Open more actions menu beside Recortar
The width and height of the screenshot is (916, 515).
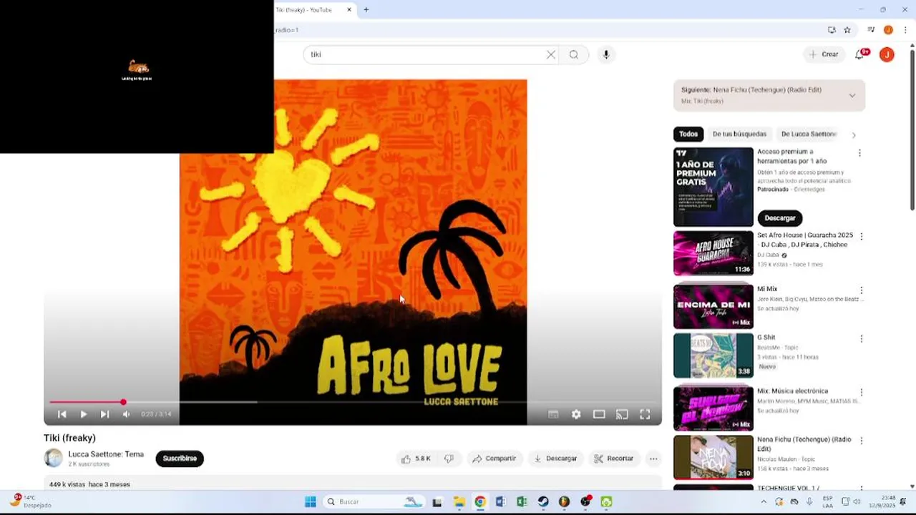pyautogui.click(x=653, y=458)
